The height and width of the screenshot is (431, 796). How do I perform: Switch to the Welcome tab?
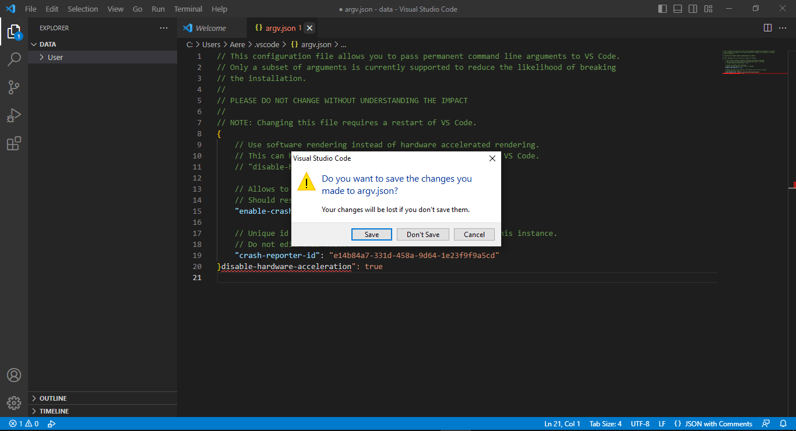211,28
